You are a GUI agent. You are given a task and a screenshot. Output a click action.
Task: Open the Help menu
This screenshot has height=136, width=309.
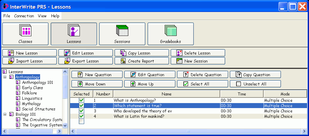tap(55, 16)
